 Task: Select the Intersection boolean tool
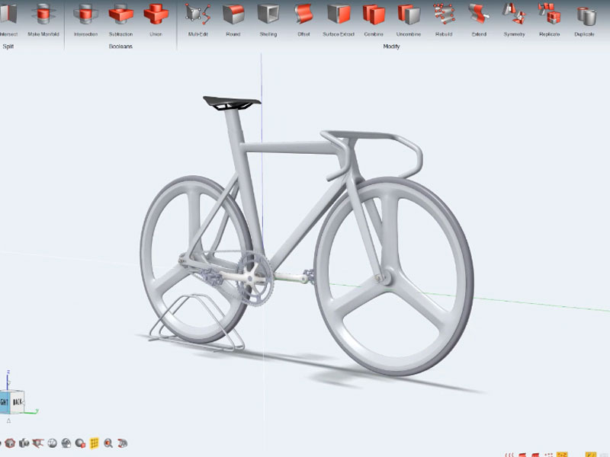coord(85,17)
